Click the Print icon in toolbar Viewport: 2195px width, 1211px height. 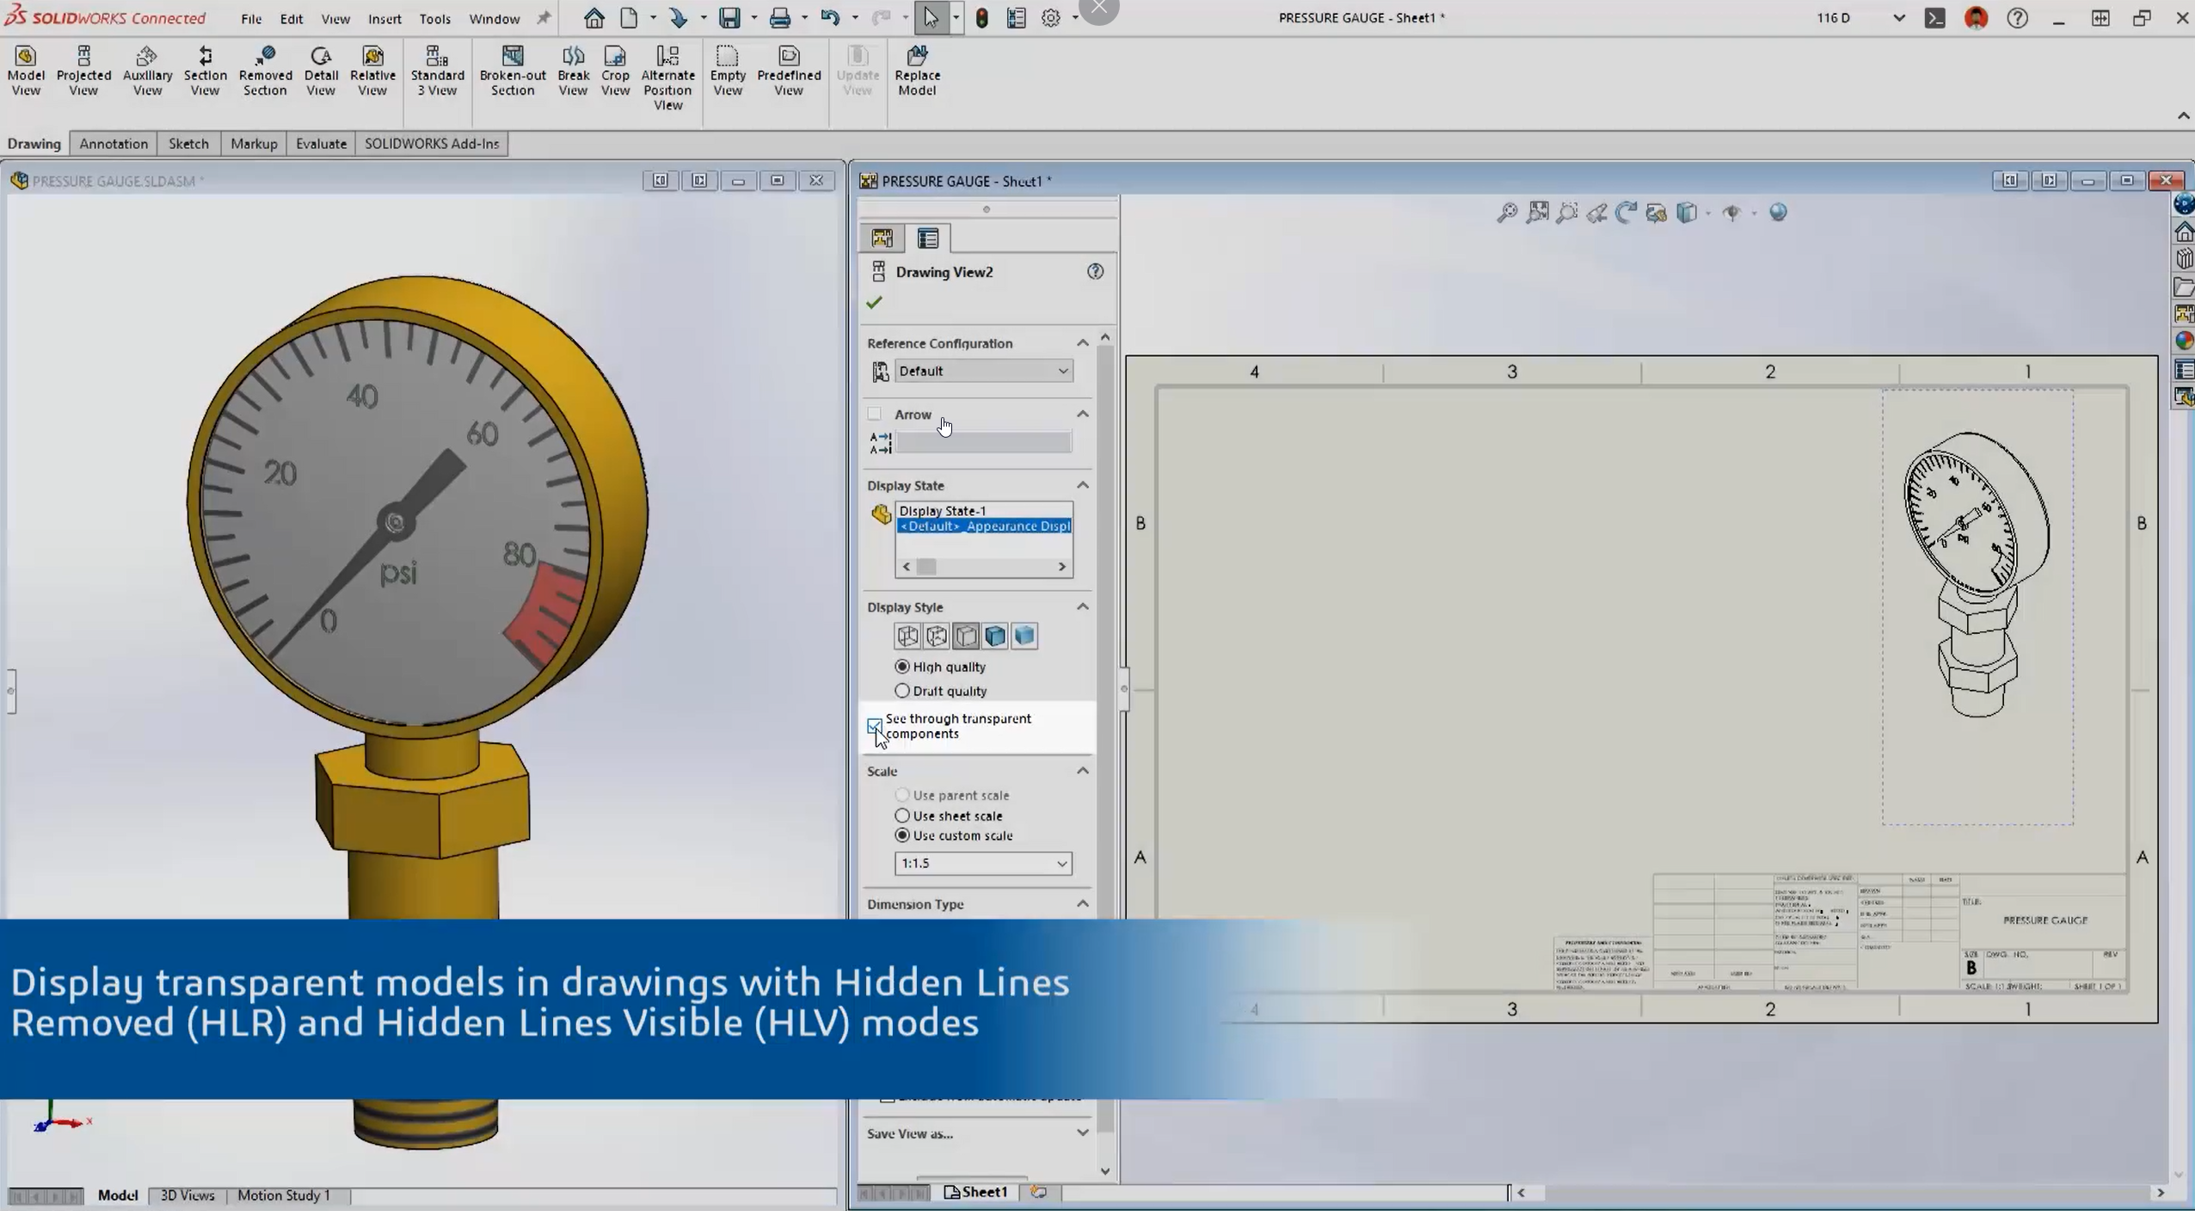pos(780,17)
